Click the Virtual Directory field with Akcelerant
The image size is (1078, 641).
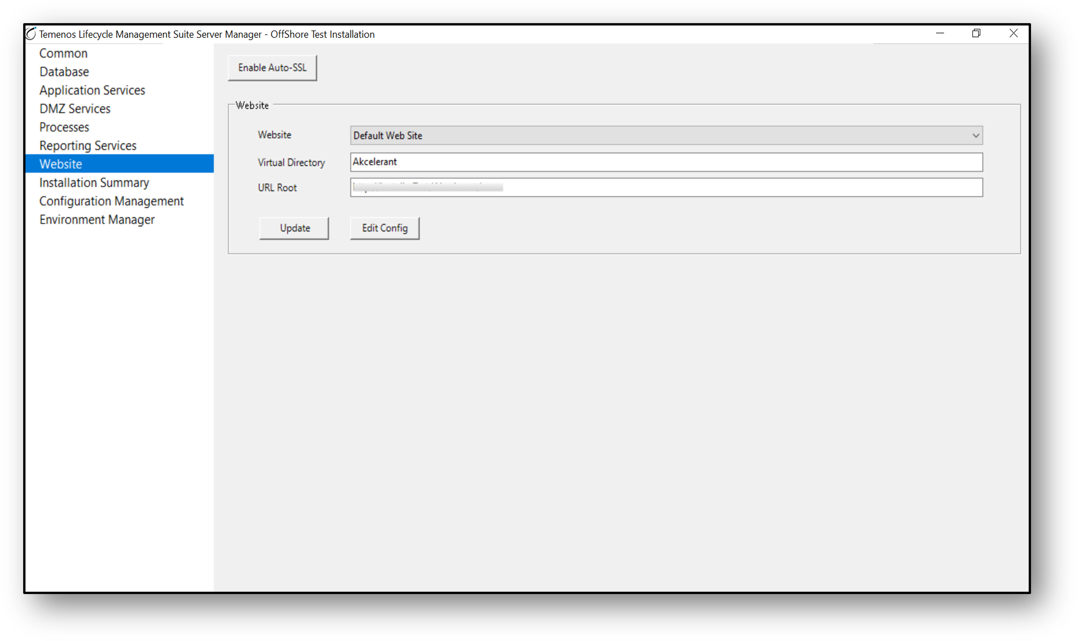pos(666,162)
